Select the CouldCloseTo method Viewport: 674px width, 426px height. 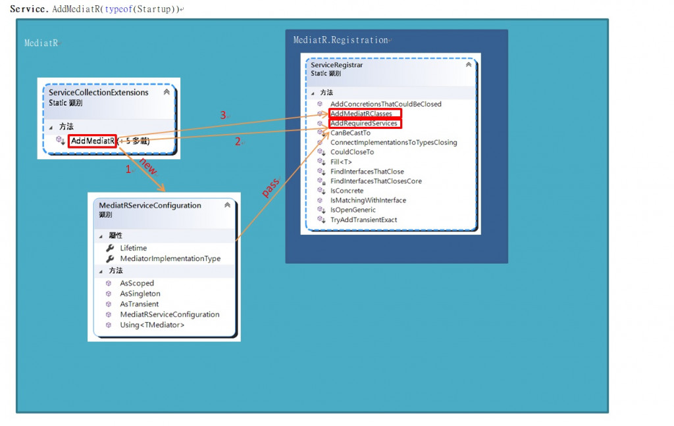coord(352,152)
